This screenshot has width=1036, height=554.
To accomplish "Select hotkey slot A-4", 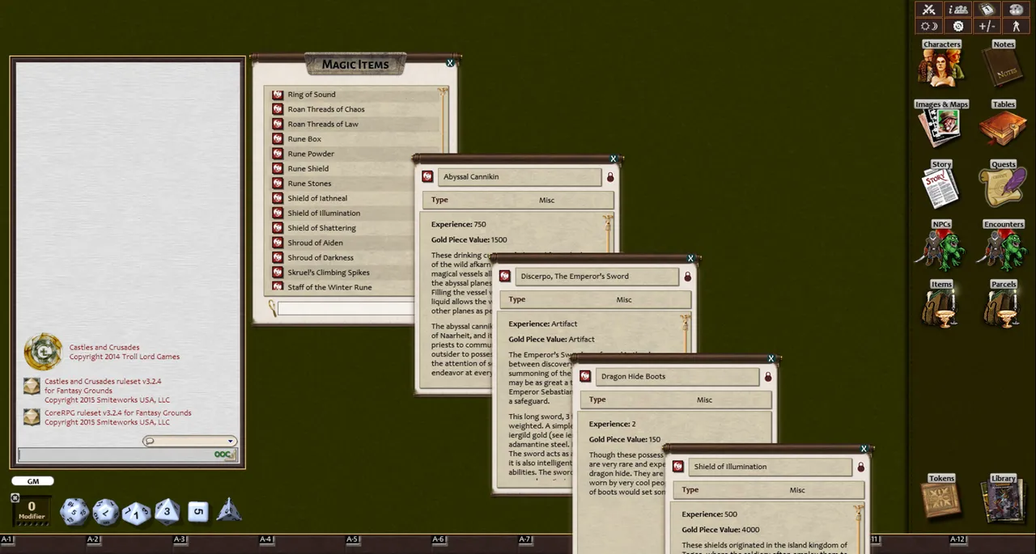I will tap(265, 539).
